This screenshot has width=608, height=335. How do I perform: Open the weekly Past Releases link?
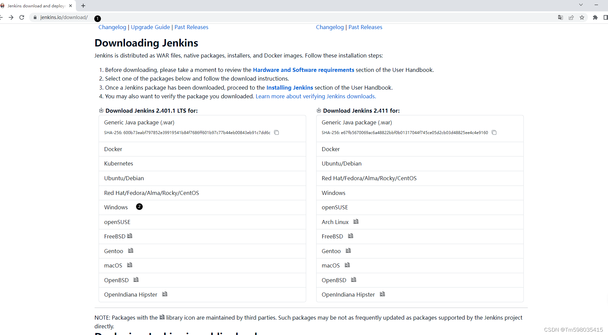coord(365,27)
